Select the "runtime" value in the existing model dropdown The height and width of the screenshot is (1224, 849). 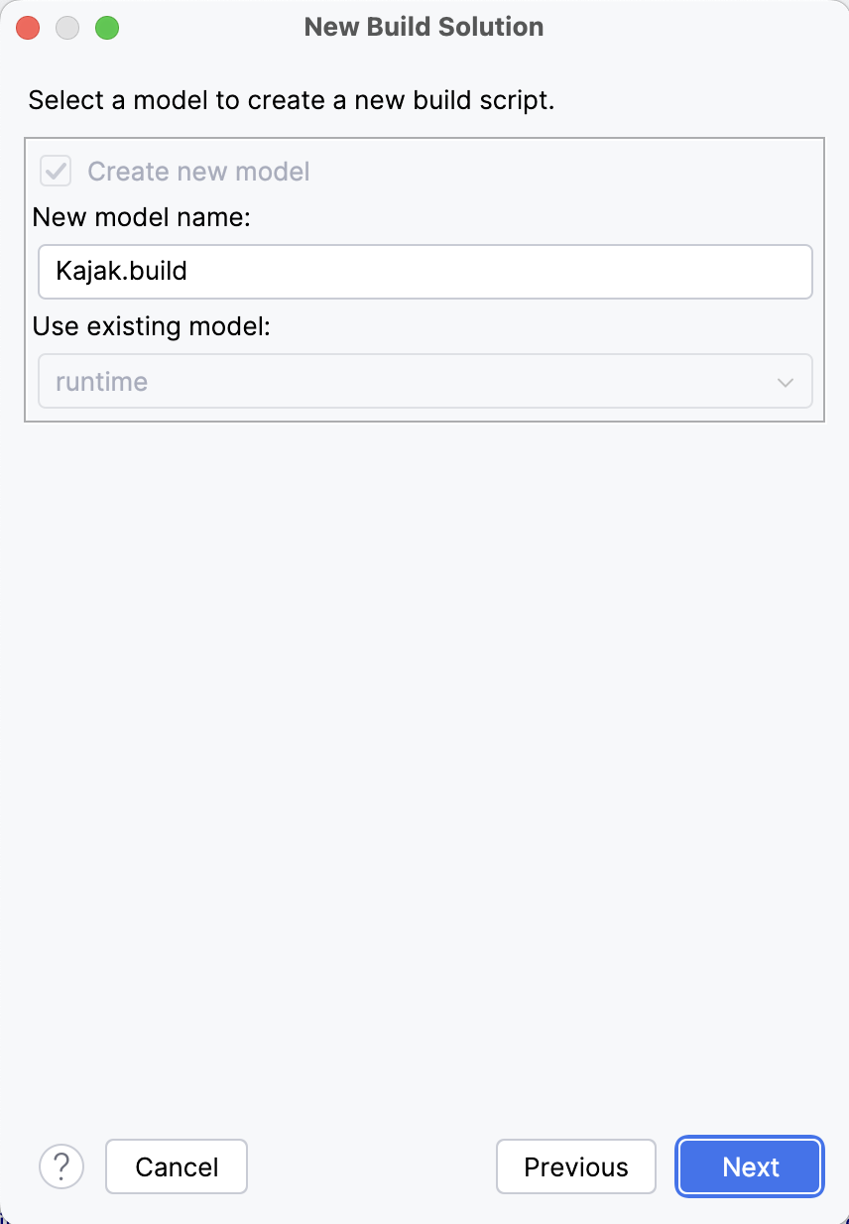click(102, 382)
